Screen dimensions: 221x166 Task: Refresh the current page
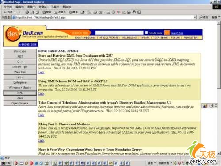point(32,12)
